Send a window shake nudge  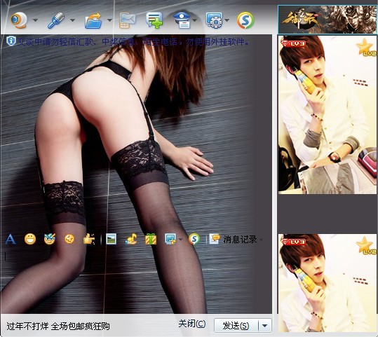69,239
